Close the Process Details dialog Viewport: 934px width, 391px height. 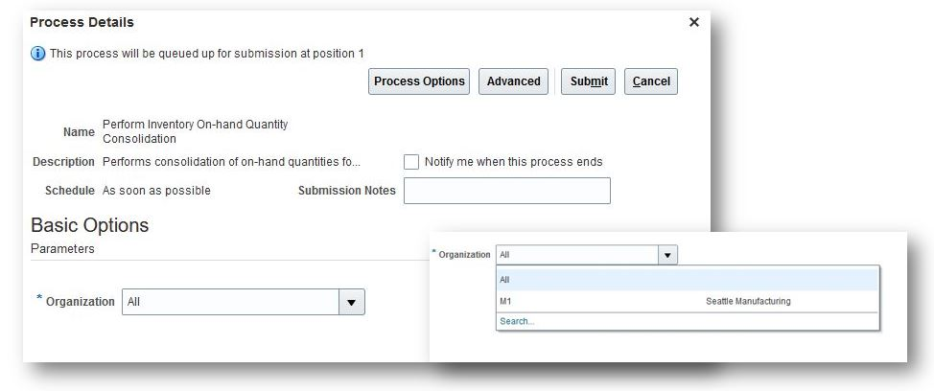[x=694, y=22]
